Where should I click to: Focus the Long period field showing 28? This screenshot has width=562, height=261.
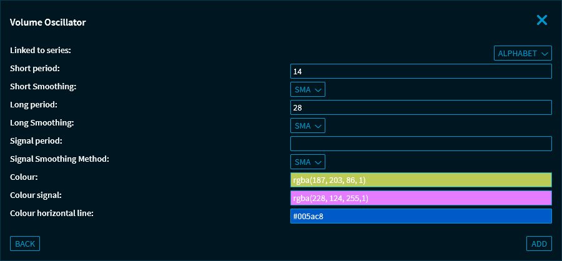click(x=421, y=108)
